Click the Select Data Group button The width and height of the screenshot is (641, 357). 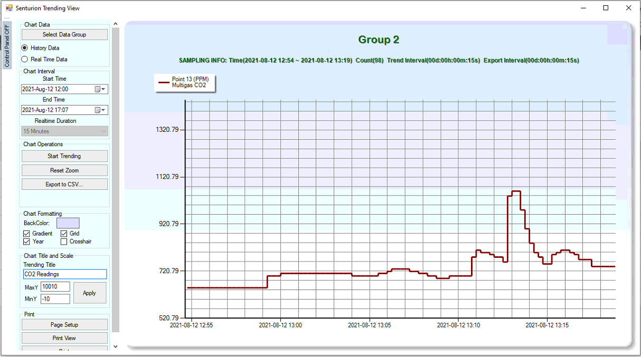(64, 35)
